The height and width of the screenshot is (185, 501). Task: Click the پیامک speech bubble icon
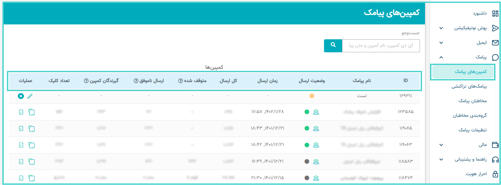(x=495, y=57)
